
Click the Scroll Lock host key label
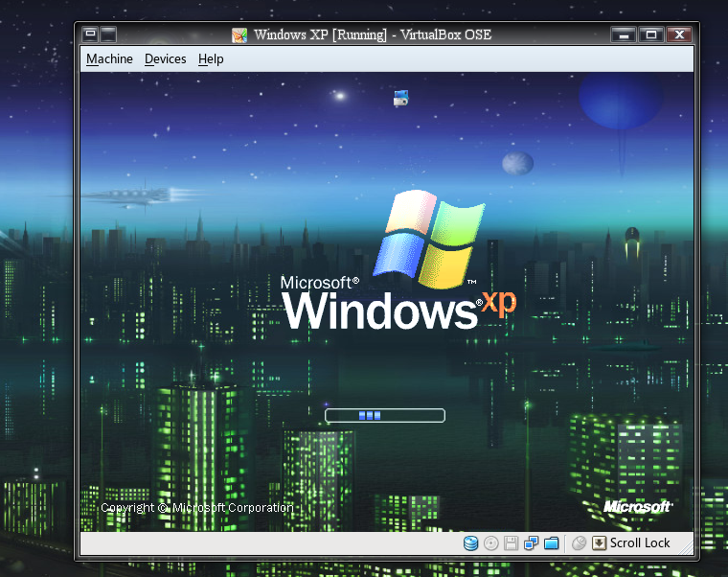[x=640, y=543]
